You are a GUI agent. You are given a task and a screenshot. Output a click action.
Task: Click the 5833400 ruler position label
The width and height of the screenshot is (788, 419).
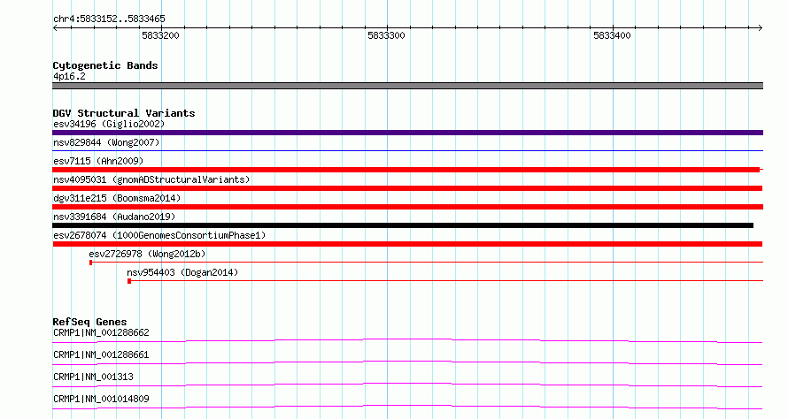612,35
